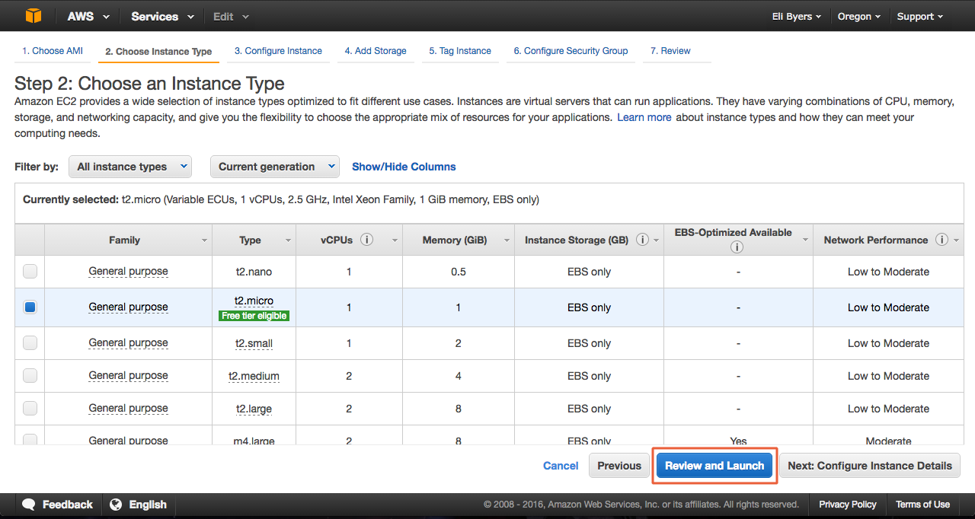Screen dimensions: 975x519
Task: Click the orange AWS cube logo
Action: point(33,16)
